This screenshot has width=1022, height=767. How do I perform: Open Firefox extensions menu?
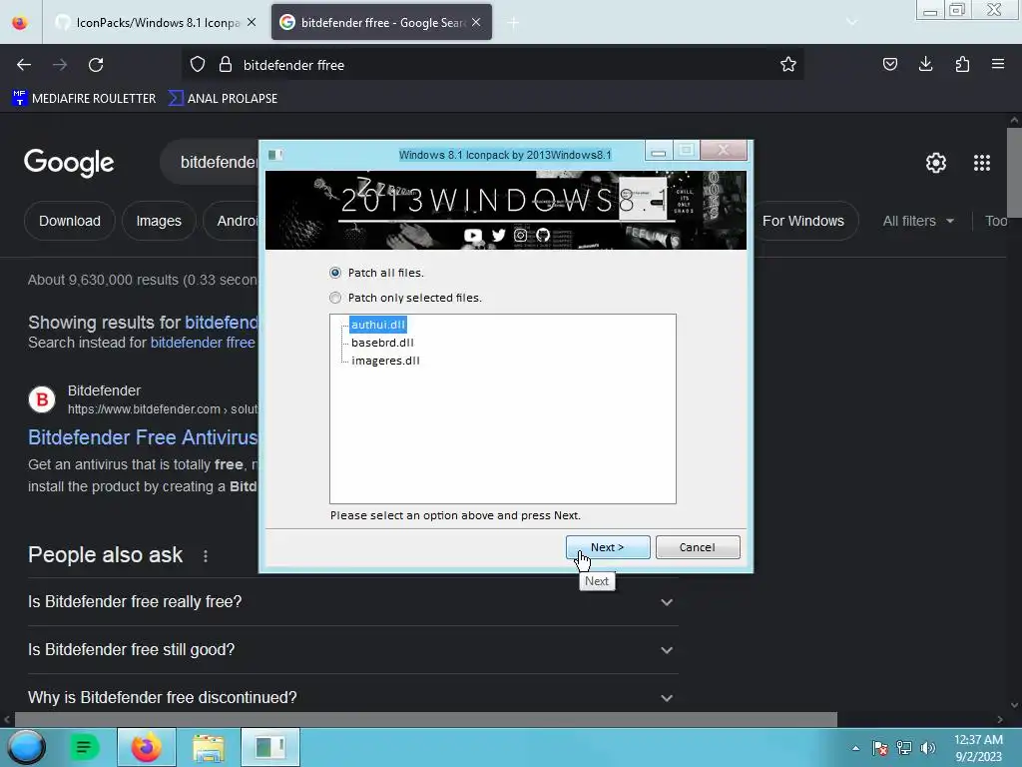point(962,64)
